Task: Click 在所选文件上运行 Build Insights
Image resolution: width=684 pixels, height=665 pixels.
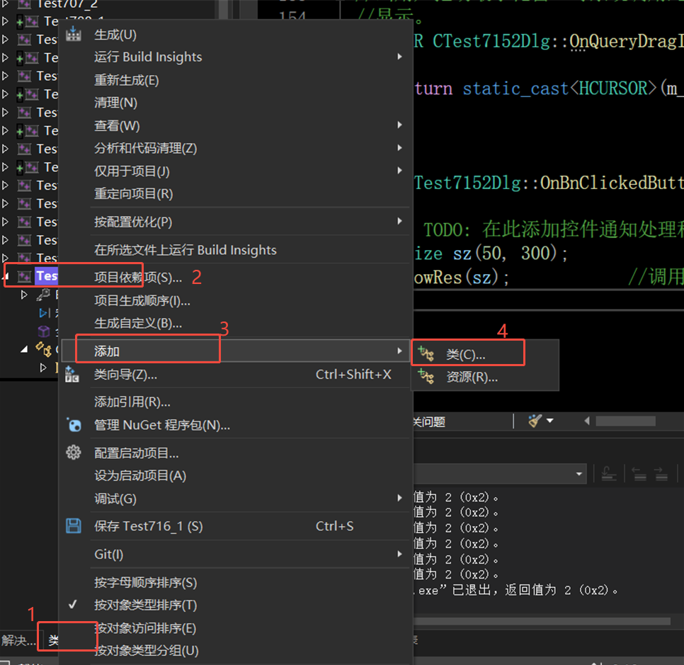Action: tap(186, 250)
